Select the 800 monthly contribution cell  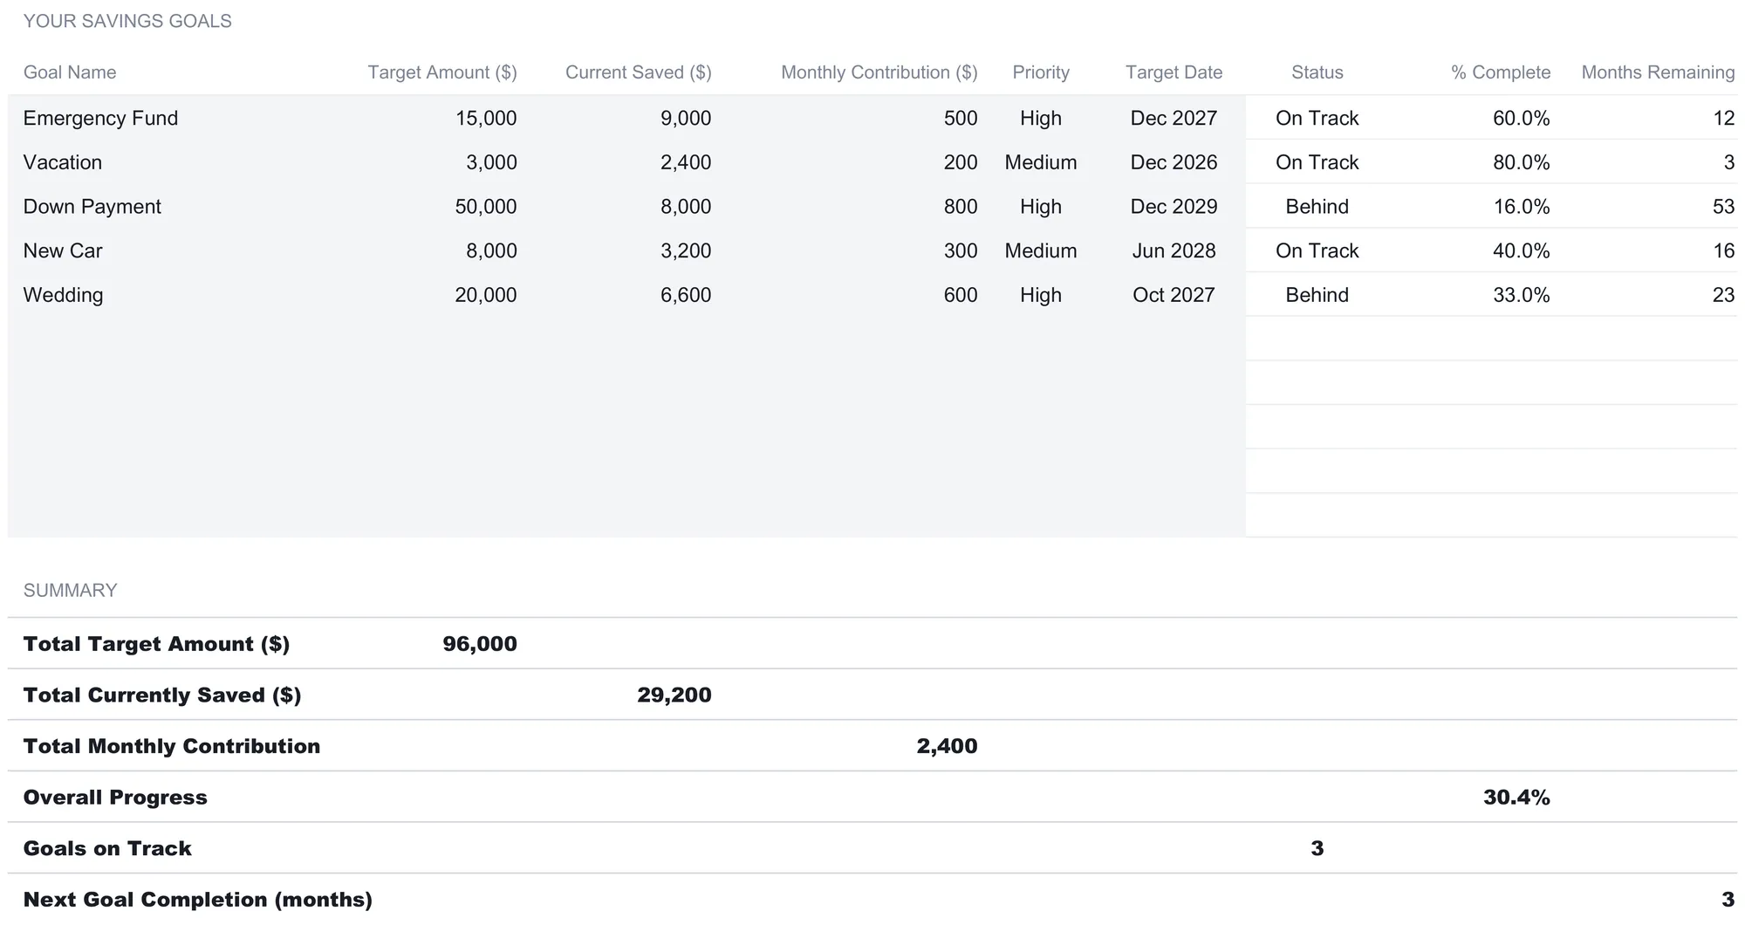[961, 207]
